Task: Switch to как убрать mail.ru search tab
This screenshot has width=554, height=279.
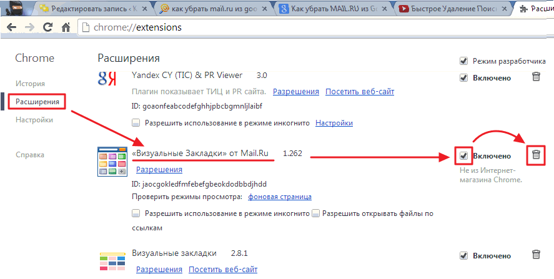Action: (213, 9)
